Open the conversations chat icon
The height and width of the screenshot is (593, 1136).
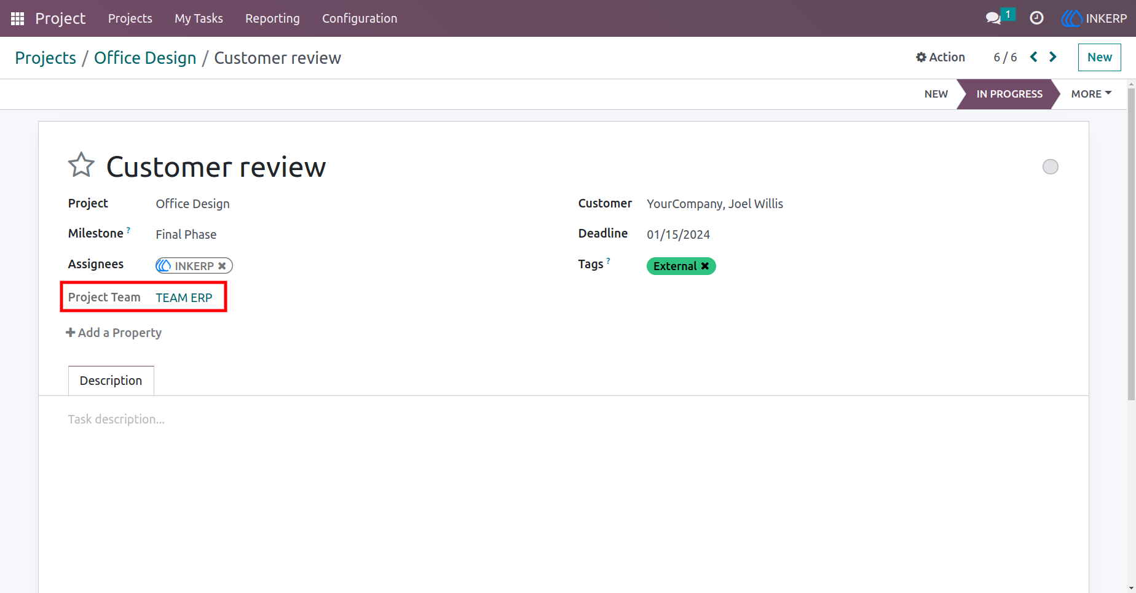993,18
